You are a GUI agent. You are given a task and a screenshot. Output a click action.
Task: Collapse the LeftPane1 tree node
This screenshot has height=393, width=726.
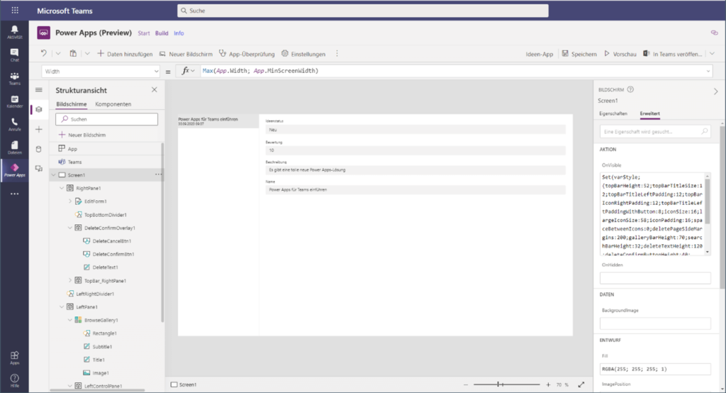click(62, 306)
